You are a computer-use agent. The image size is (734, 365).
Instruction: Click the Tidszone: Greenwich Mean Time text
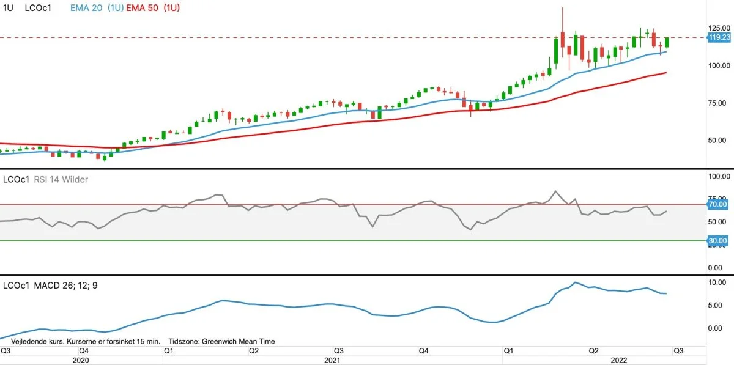[221, 341]
